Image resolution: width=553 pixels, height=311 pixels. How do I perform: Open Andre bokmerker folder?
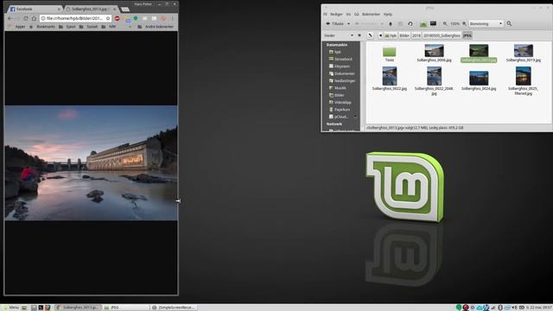point(156,27)
